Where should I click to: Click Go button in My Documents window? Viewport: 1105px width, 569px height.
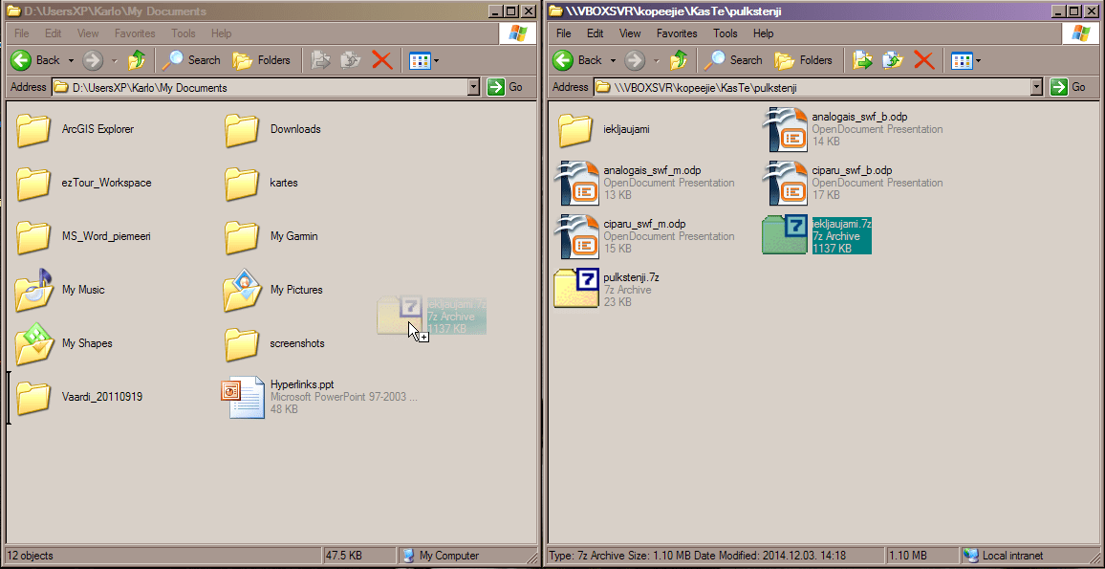[x=506, y=87]
